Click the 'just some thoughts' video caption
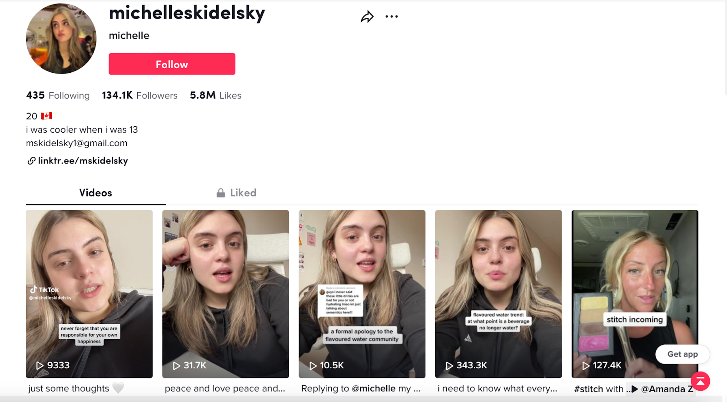The width and height of the screenshot is (727, 402). (69, 388)
